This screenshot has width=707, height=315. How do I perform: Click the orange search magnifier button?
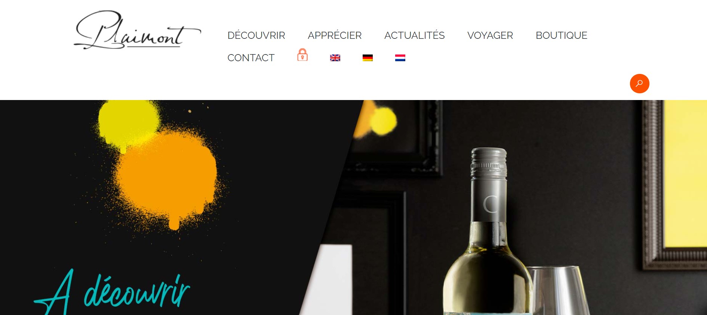[x=639, y=84]
